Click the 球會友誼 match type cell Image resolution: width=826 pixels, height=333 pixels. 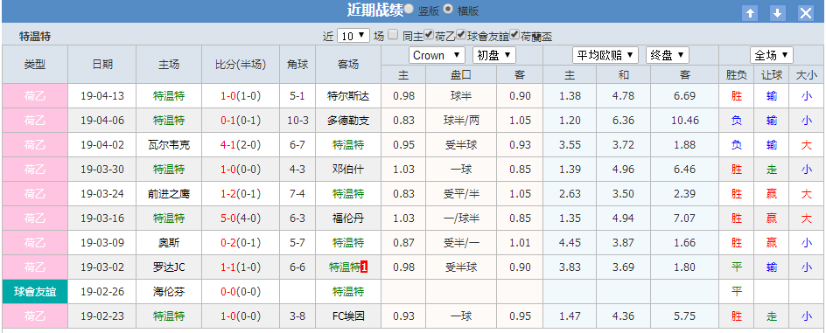pyautogui.click(x=35, y=292)
